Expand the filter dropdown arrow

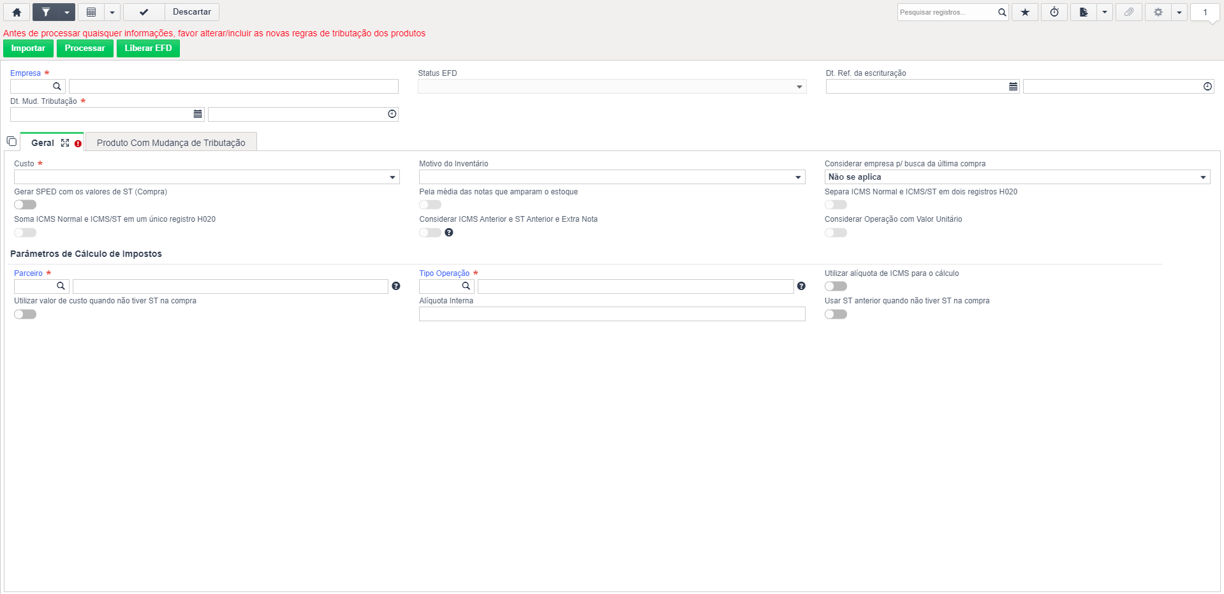point(67,12)
